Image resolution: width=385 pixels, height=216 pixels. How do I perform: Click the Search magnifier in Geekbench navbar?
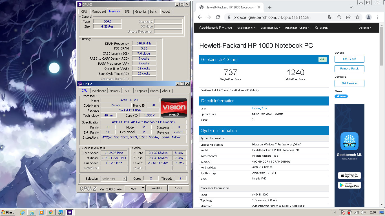coord(317,28)
